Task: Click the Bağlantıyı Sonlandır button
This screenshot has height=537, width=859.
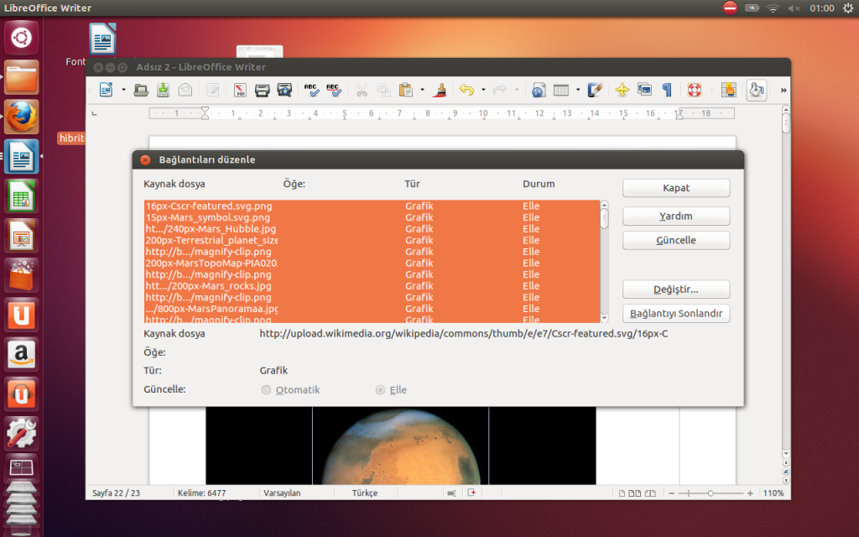Action: coord(676,314)
